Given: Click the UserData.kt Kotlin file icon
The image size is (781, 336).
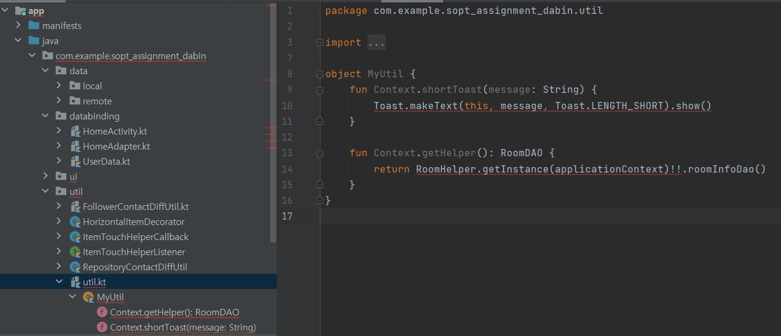Looking at the screenshot, I should (x=75, y=161).
